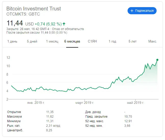Click the янв. 2019 г. axis label
165x140 pixels.
(x=36, y=103)
